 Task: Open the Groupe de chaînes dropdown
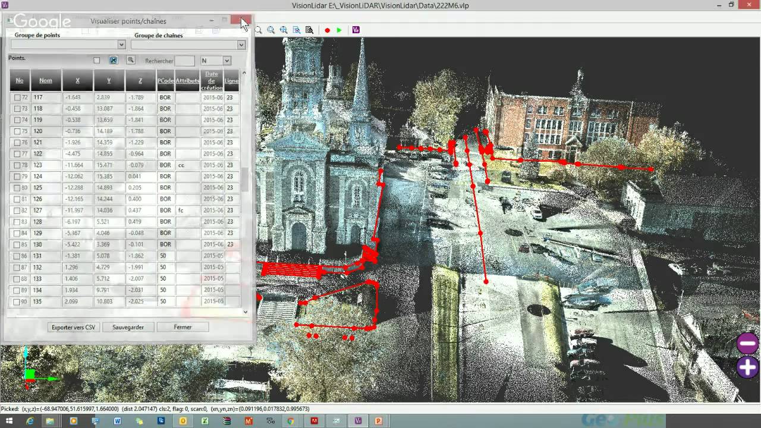coord(241,45)
